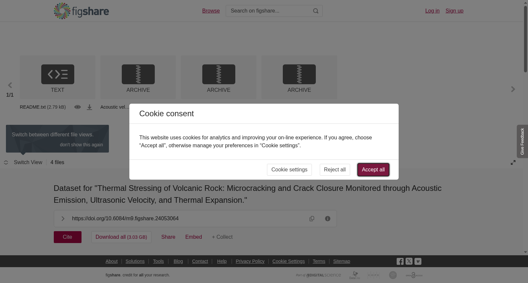
Task: Open figshare Vimeo icon
Action: 418,261
